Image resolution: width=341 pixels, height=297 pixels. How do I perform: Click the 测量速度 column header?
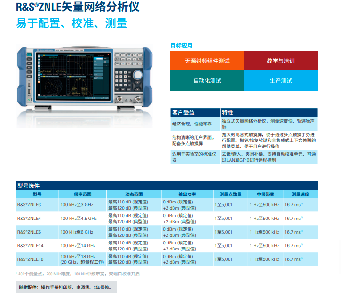300,194
